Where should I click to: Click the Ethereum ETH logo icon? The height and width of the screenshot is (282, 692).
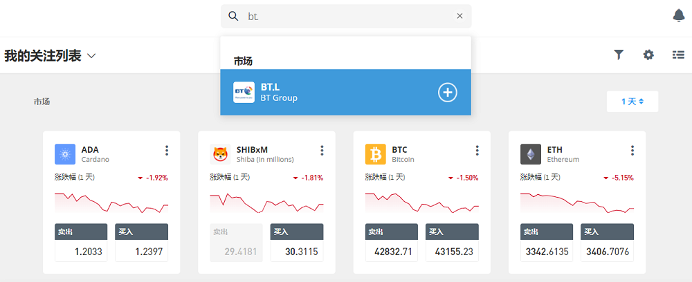531,154
